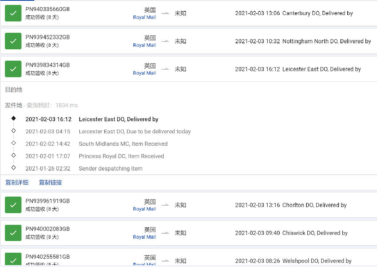Select the filled diamond Delivered timeline marker

(x=14, y=118)
